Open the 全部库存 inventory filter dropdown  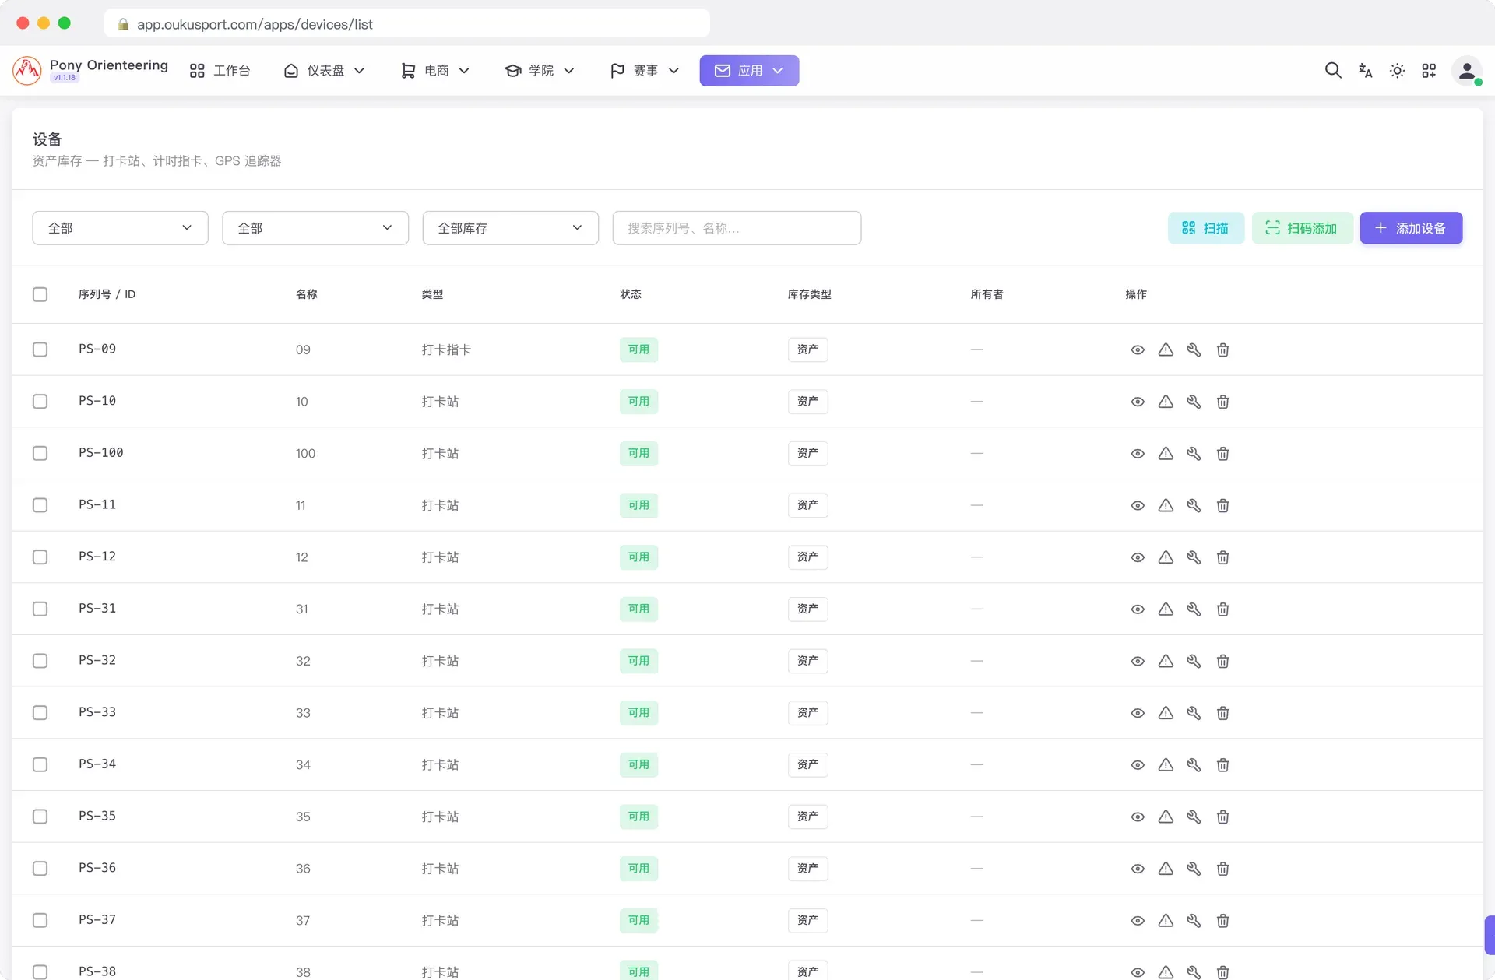point(511,228)
